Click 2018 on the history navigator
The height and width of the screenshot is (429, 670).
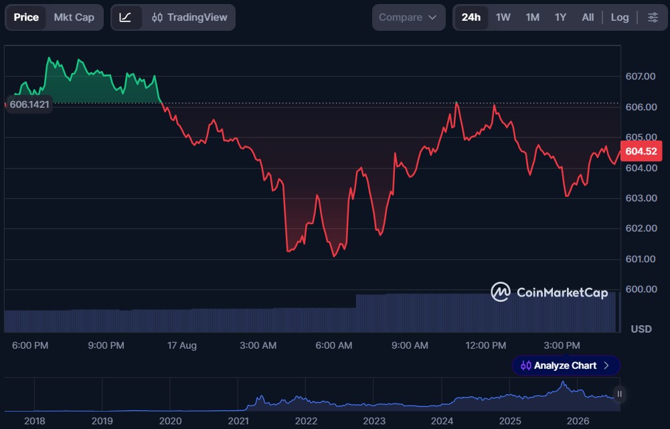click(x=35, y=422)
